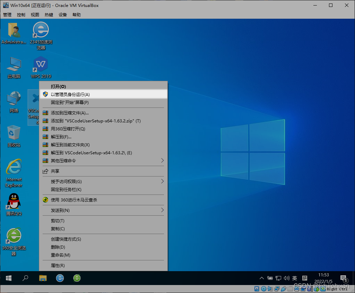Launch Internet Explorer desktop icon
The width and height of the screenshot is (355, 293).
(14, 173)
